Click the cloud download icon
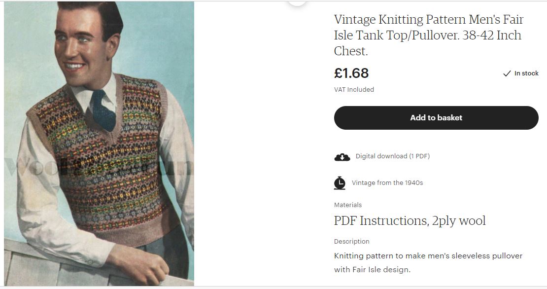Viewport: 547px width, 289px height. pos(342,157)
